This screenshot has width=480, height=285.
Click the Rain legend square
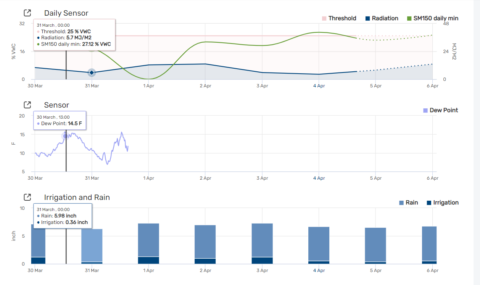401,202
